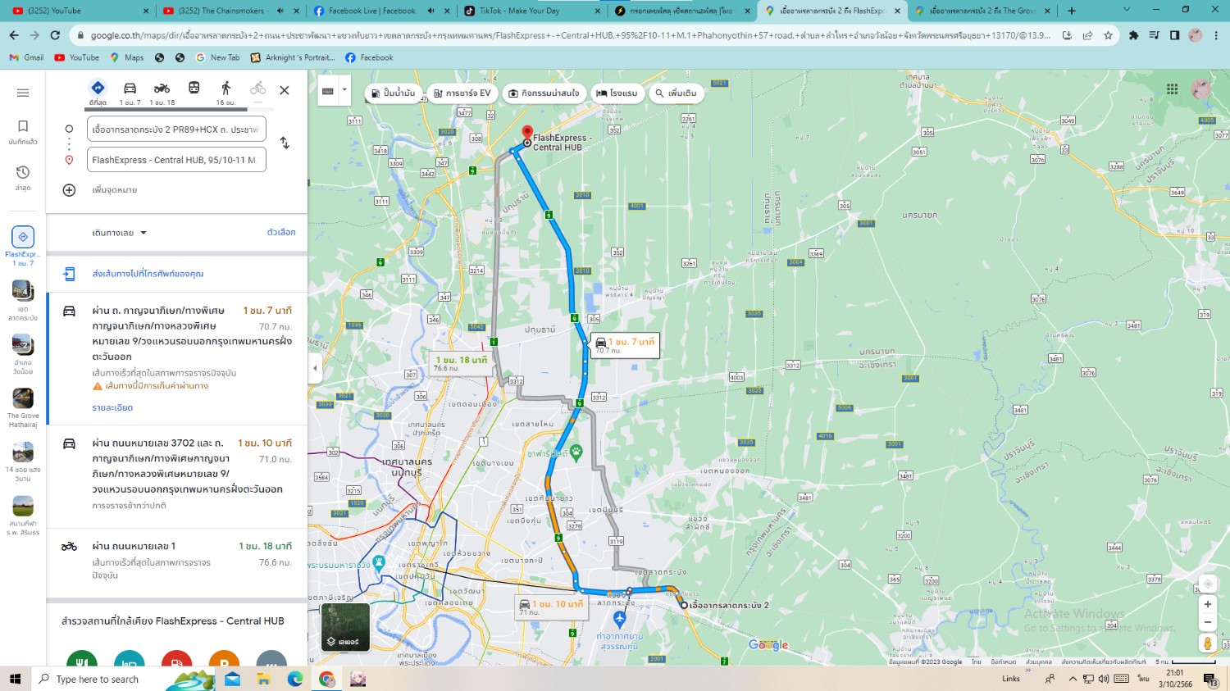Open the Saved places bookmark icon
Viewport: 1230px width, 691px height.
tap(23, 126)
